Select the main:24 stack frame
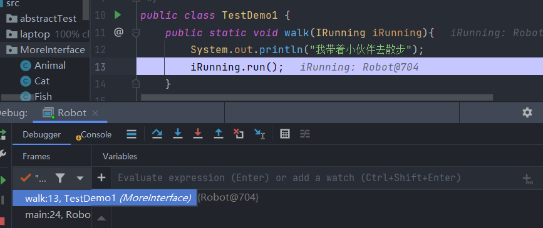 (52, 215)
